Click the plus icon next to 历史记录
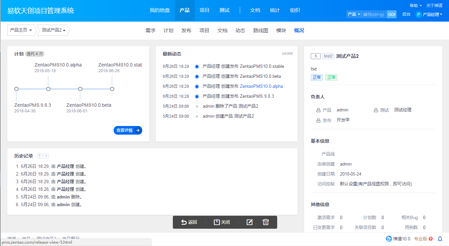This screenshot has width=449, height=246. 46,155
